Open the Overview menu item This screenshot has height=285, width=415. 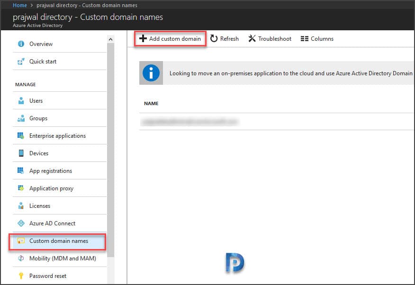click(x=60, y=44)
